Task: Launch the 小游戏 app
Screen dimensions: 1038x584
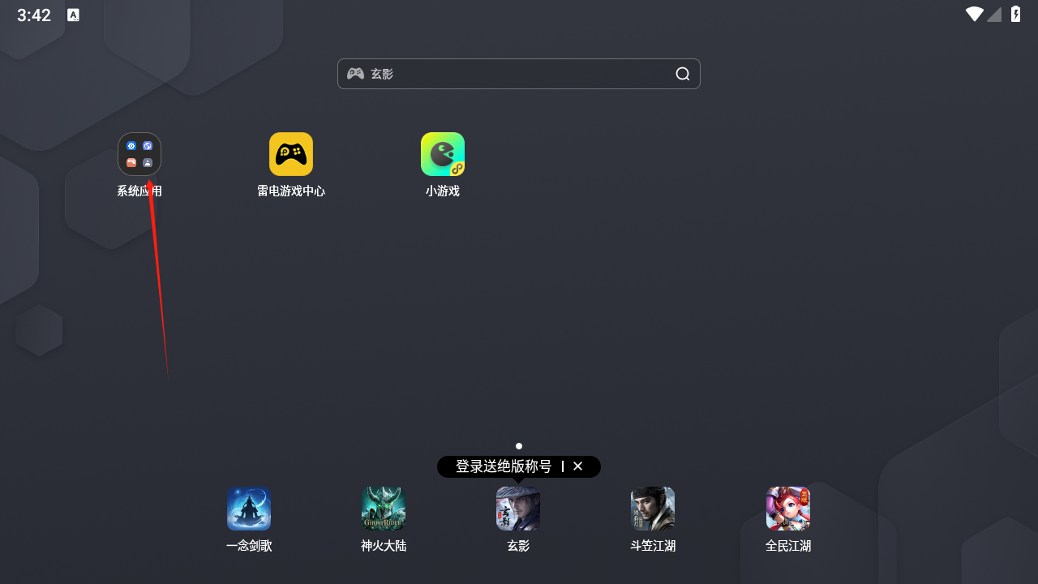Action: pyautogui.click(x=443, y=154)
